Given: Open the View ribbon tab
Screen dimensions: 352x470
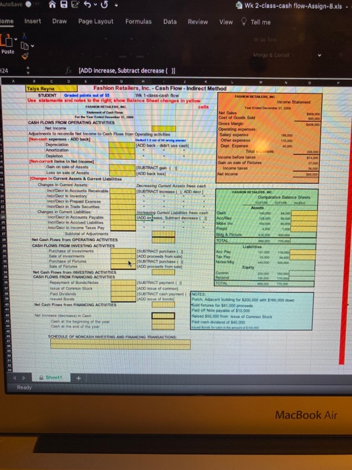Looking at the screenshot, I should click(x=226, y=22).
